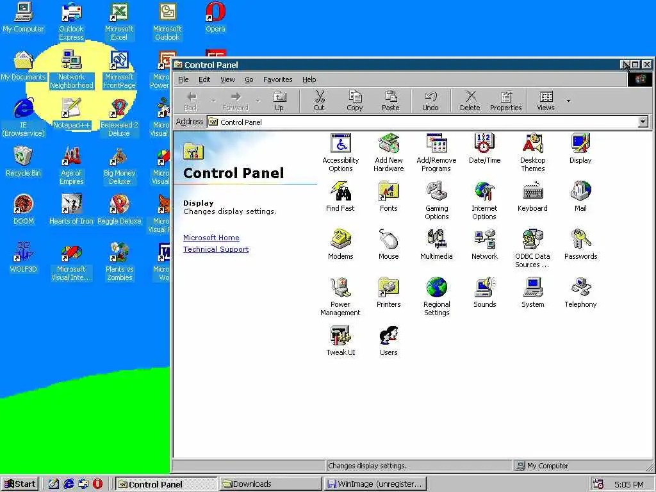Click the Views toolbar button
The image size is (656, 492).
point(546,101)
